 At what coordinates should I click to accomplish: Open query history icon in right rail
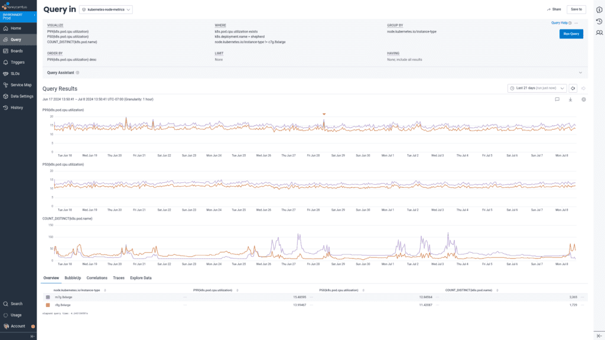pos(599,22)
